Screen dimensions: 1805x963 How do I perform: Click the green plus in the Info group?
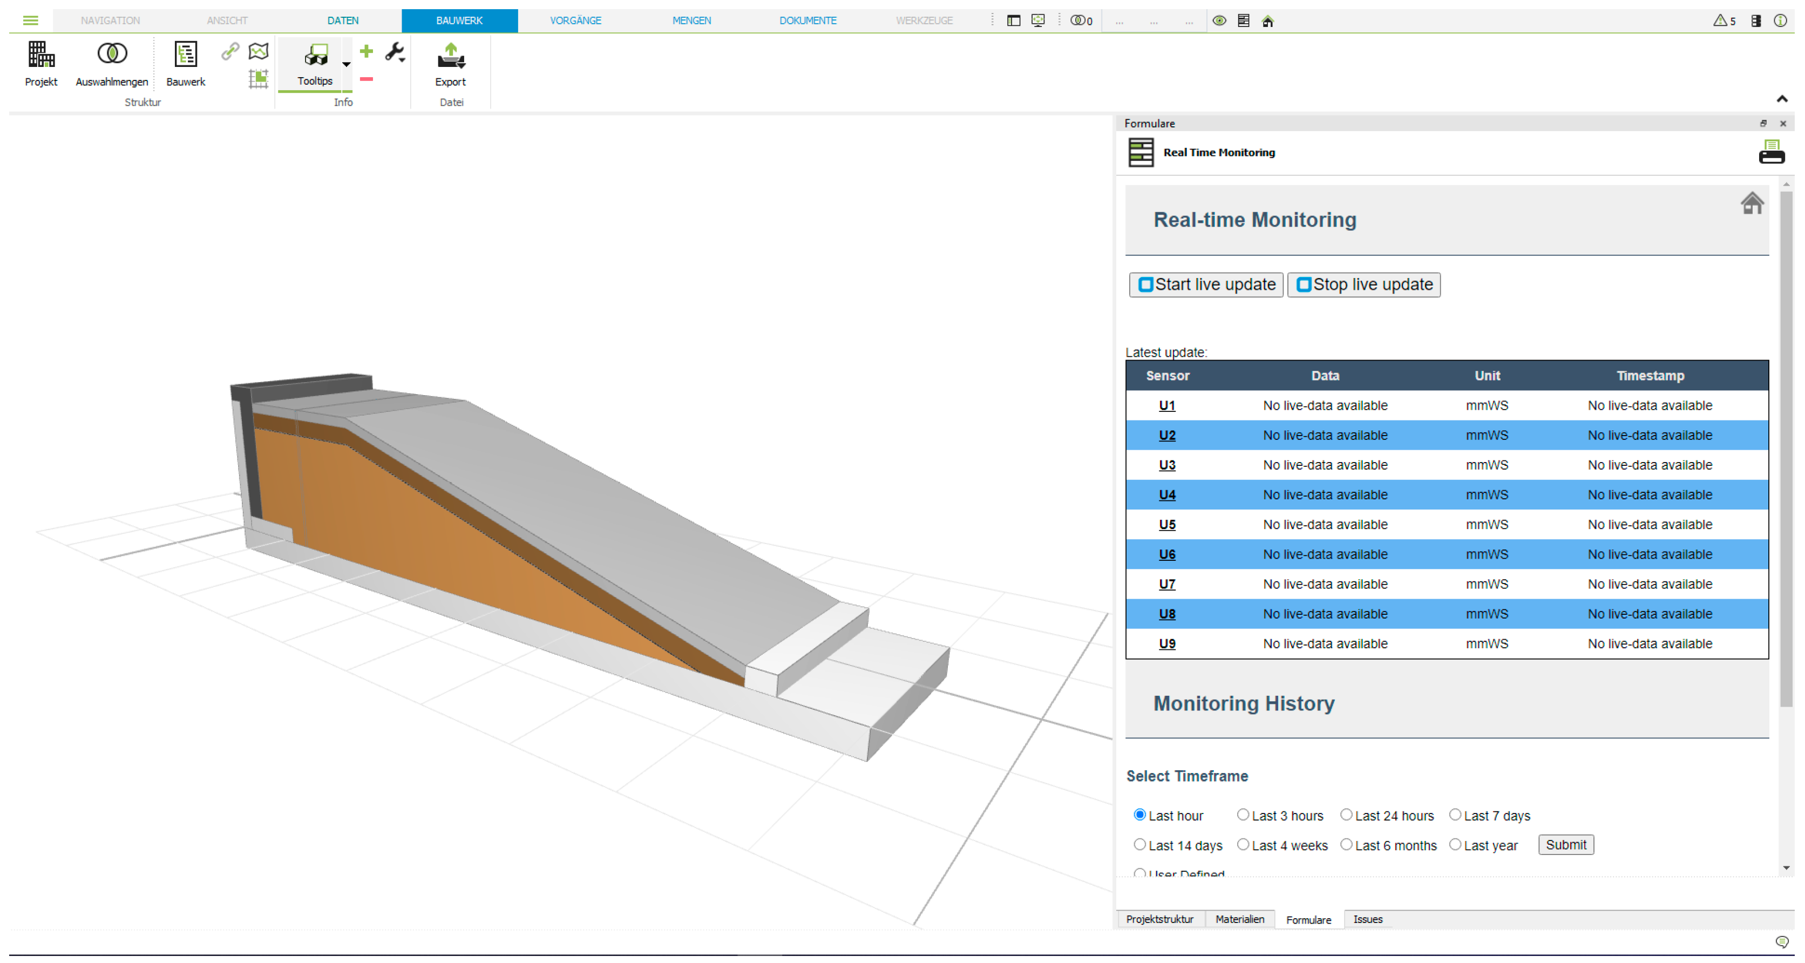coord(367,51)
